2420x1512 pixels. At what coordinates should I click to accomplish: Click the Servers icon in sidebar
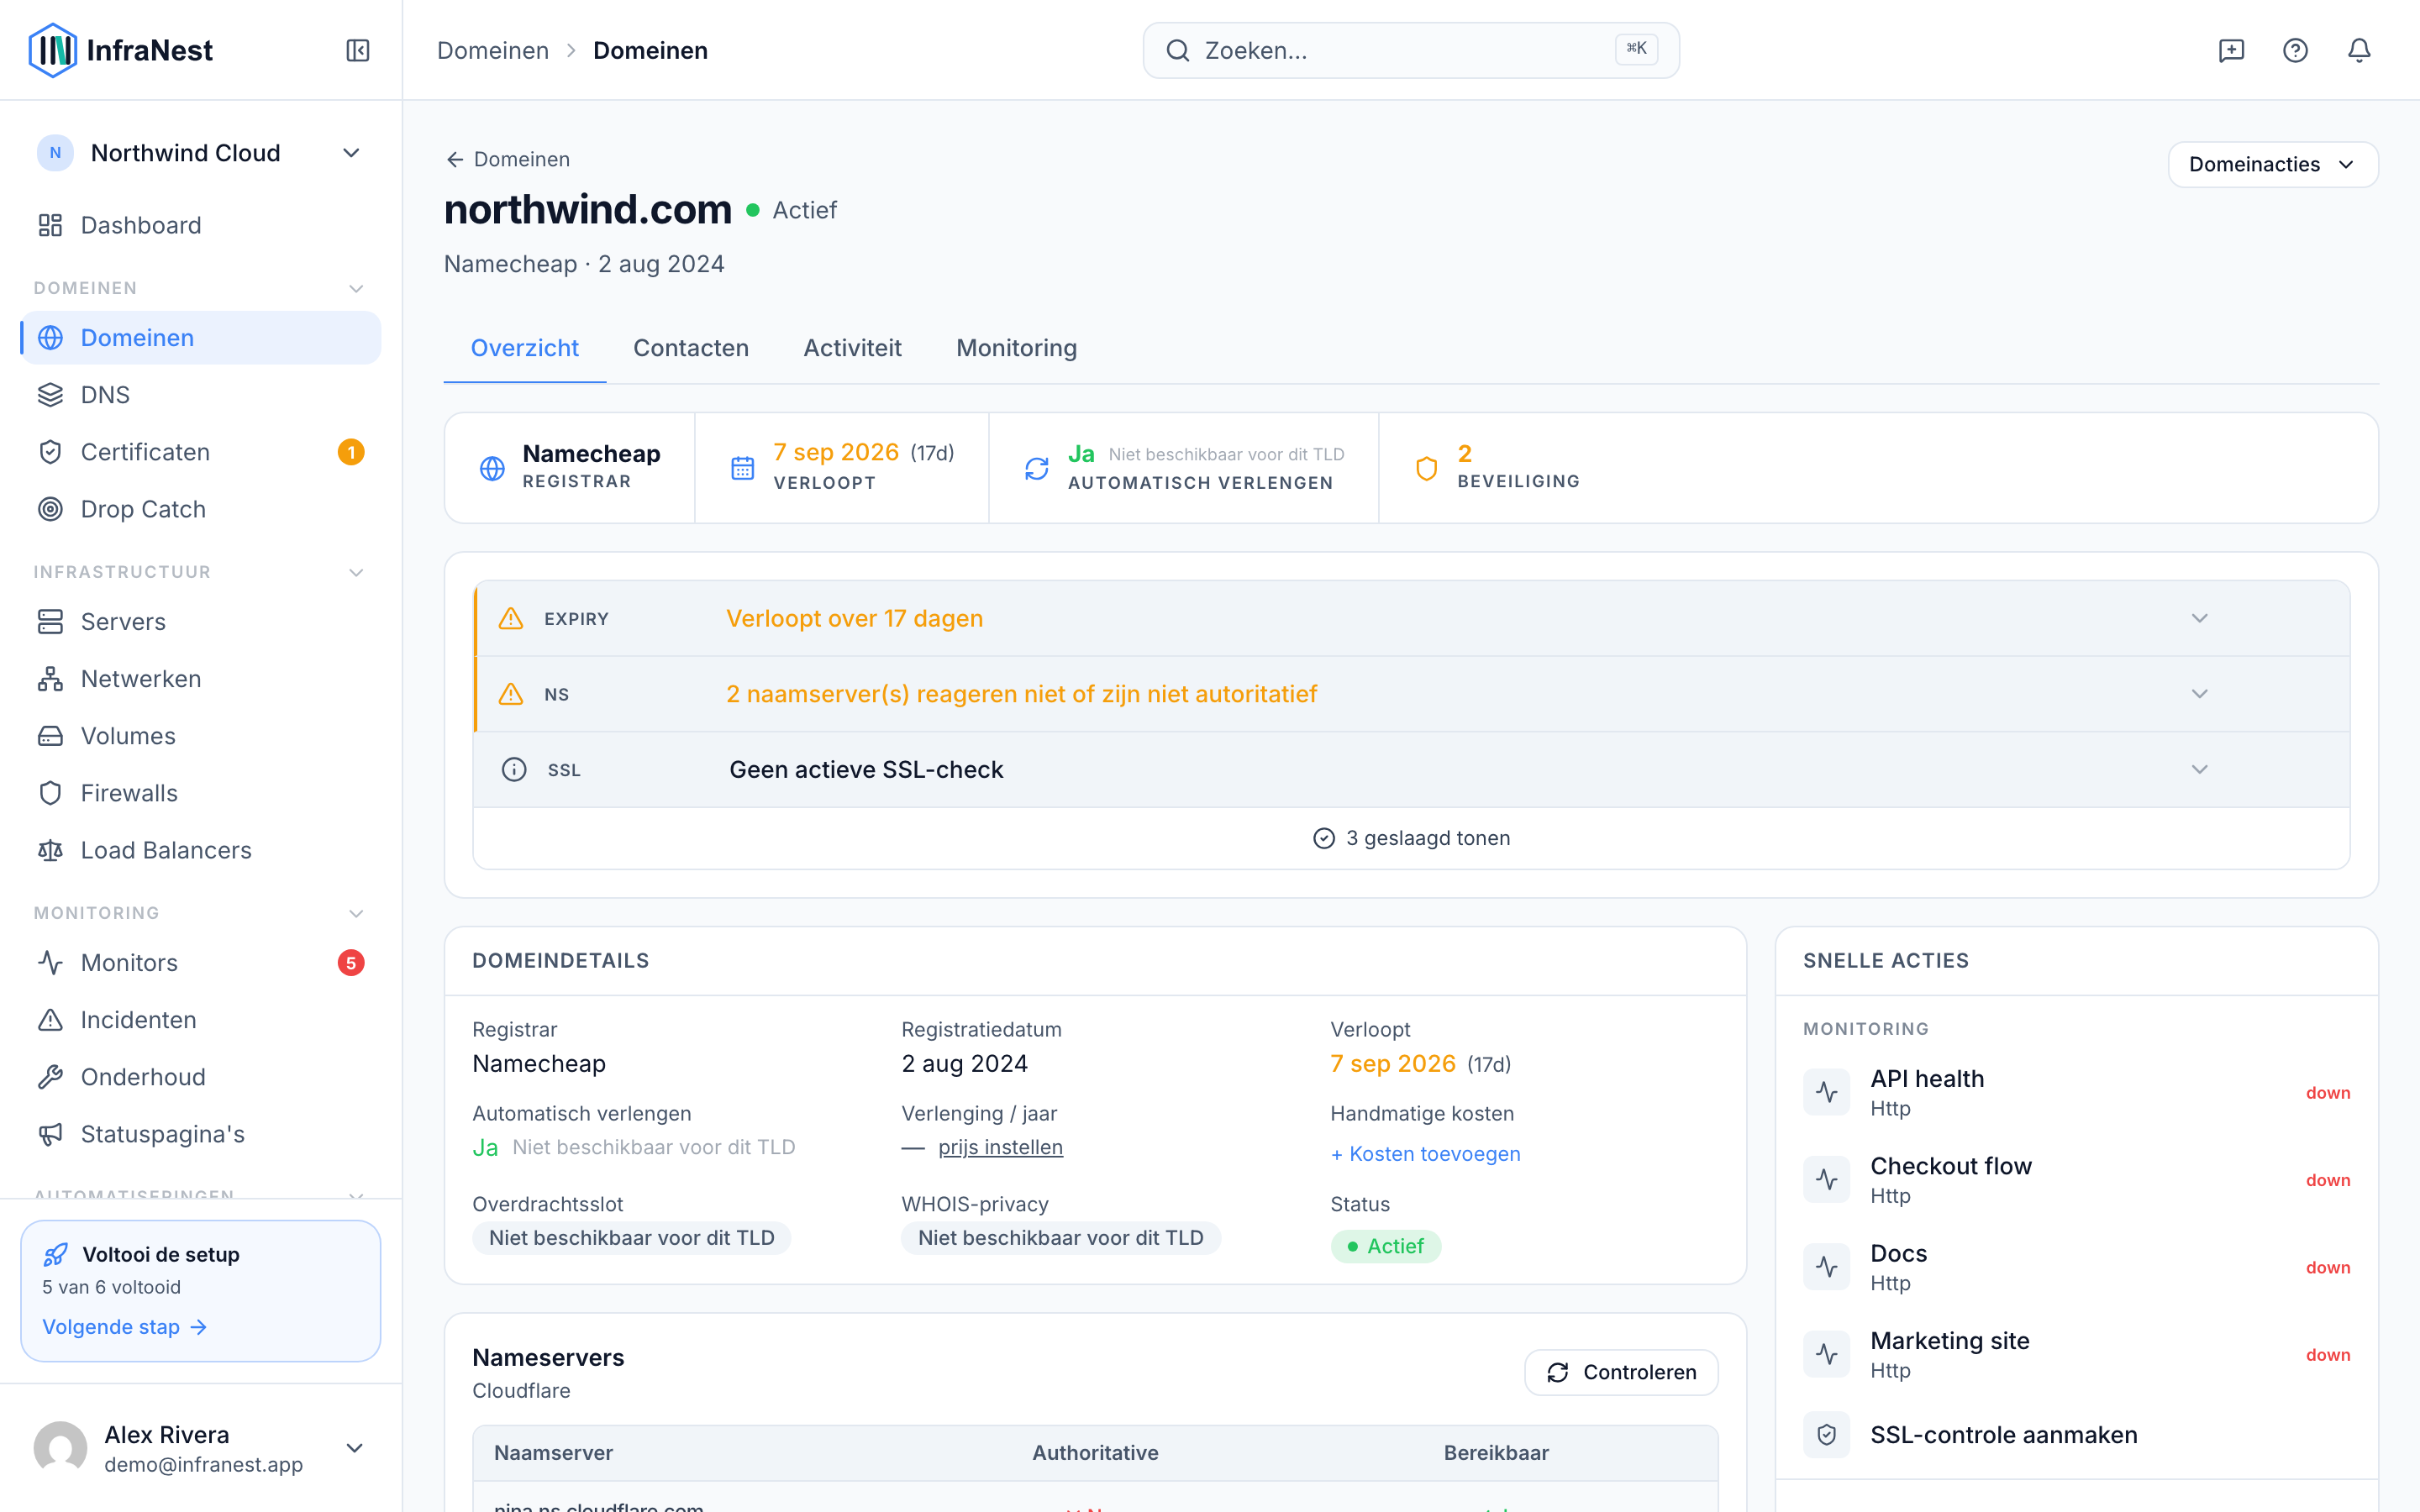click(50, 622)
